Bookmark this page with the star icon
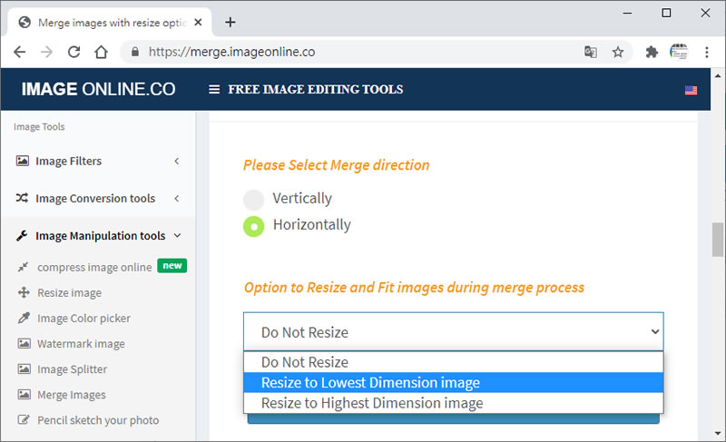Screen dimensions: 726x442 (618, 52)
